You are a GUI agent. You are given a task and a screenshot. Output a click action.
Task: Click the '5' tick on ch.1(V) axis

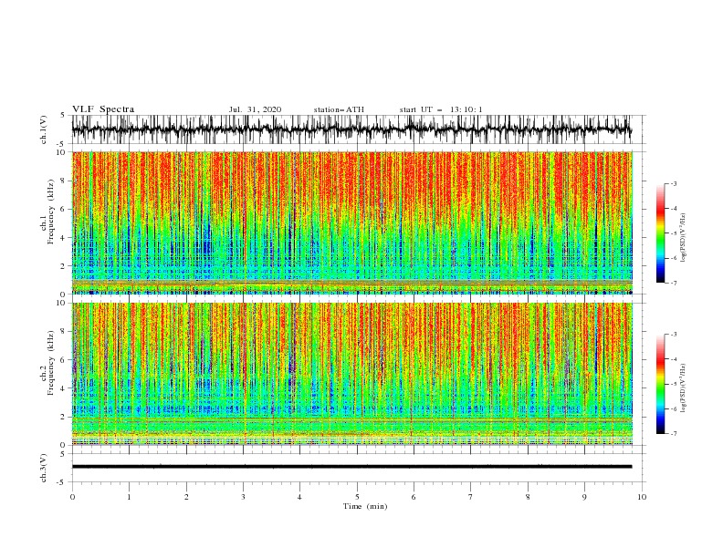click(63, 115)
